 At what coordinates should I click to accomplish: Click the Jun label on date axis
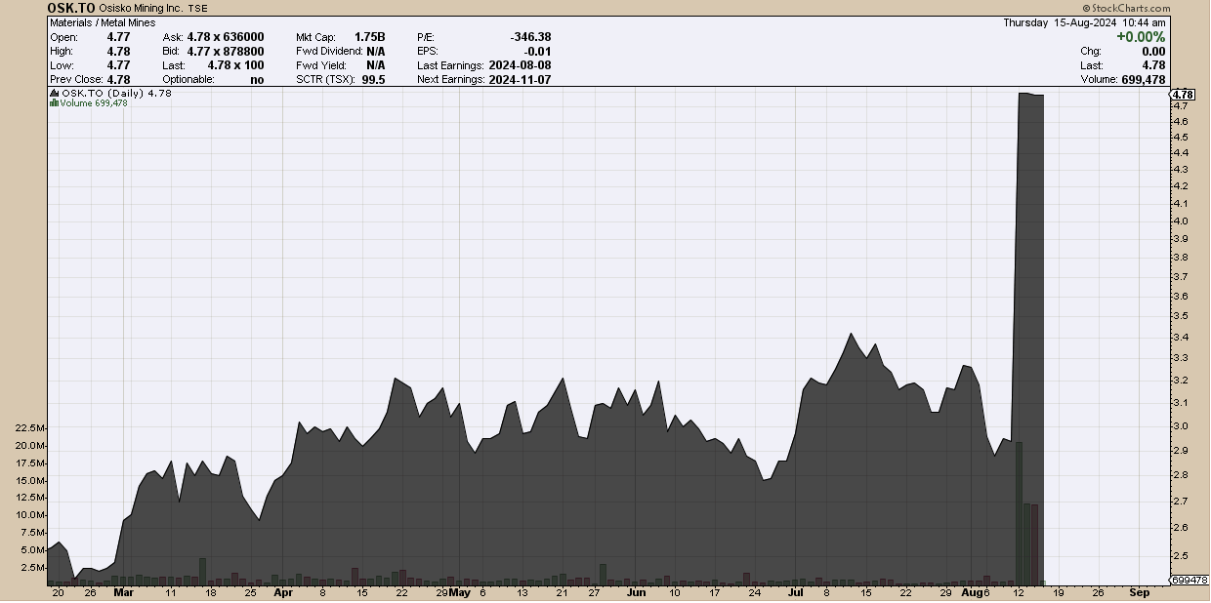coord(636,592)
